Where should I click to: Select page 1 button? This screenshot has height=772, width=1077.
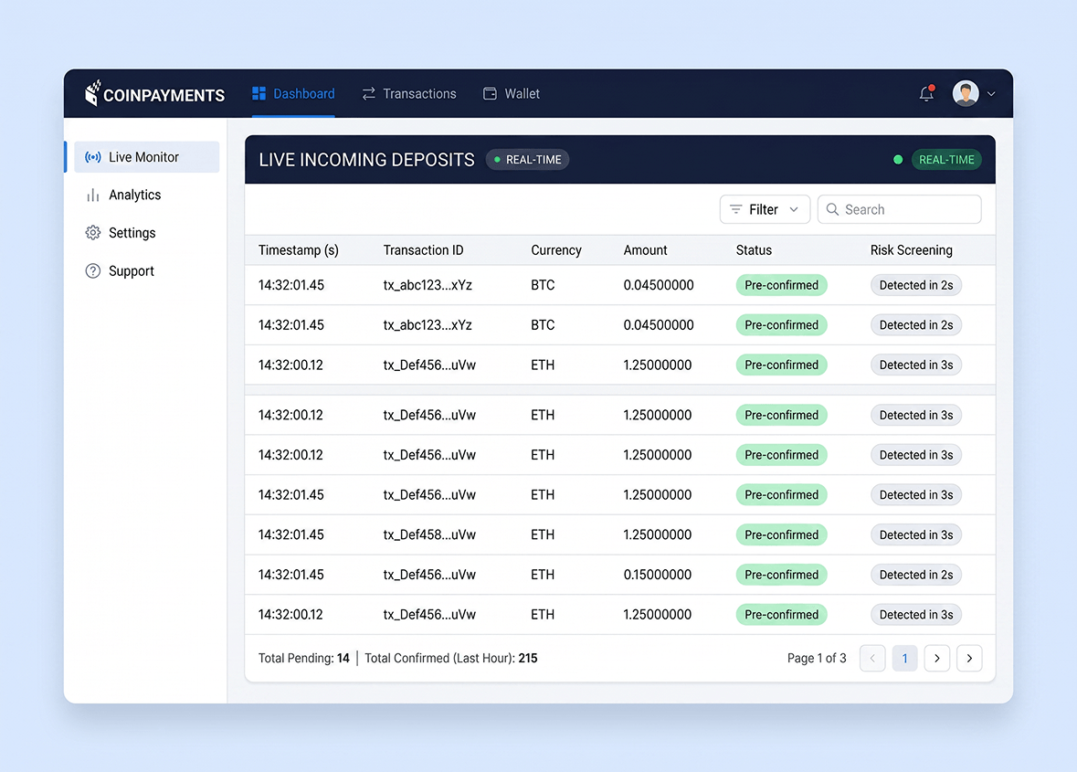(x=904, y=658)
